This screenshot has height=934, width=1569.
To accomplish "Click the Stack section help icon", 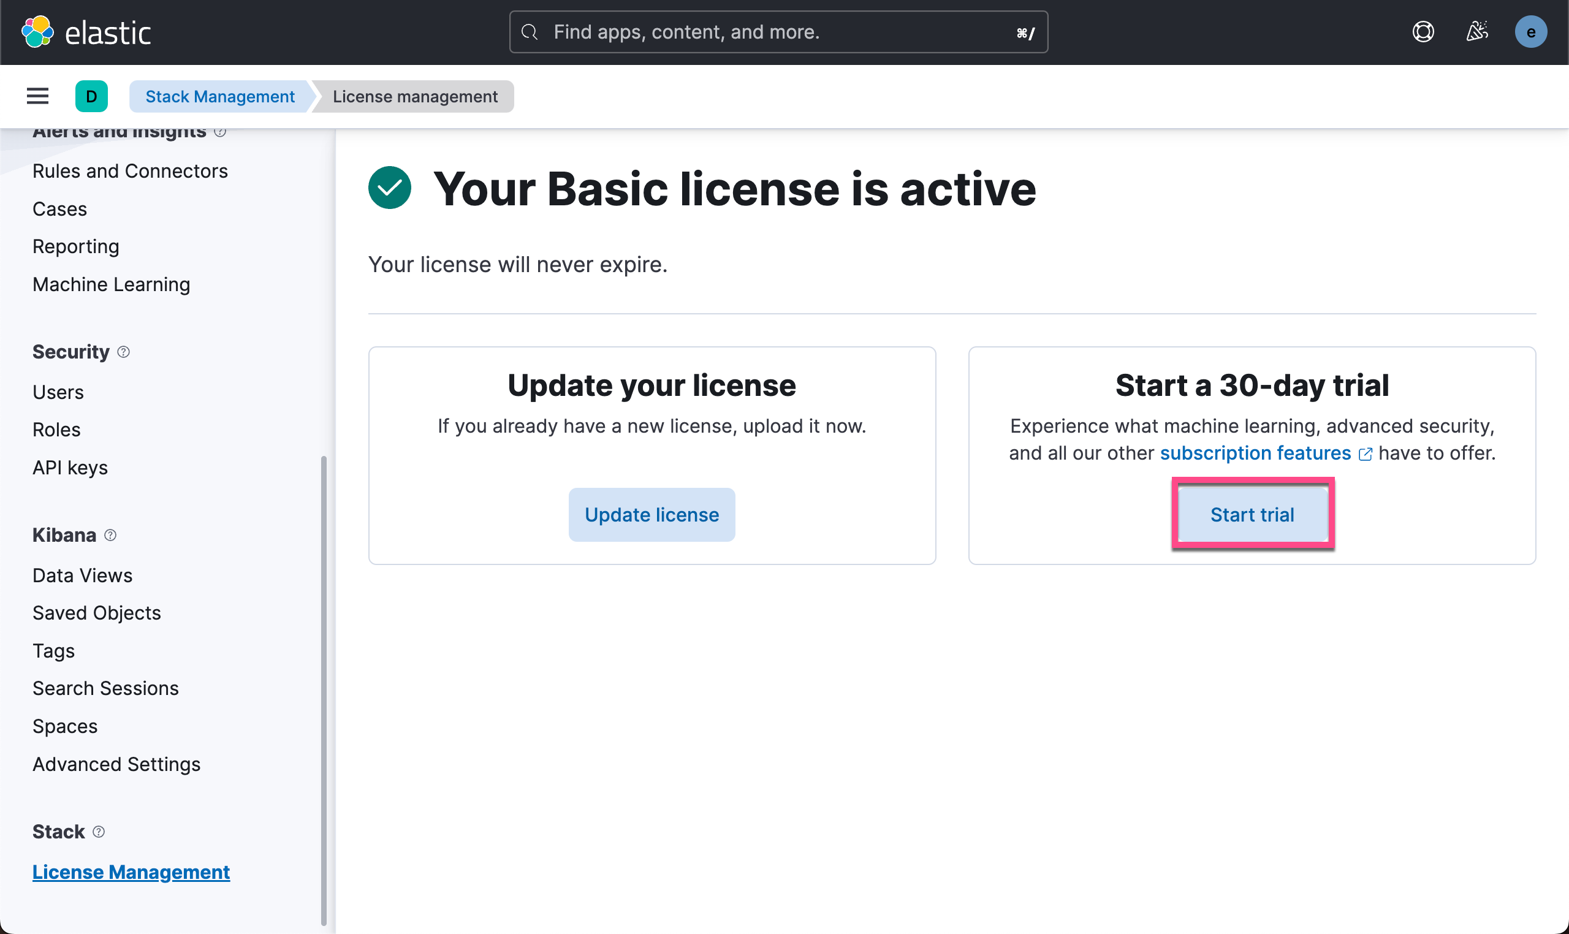I will point(99,832).
